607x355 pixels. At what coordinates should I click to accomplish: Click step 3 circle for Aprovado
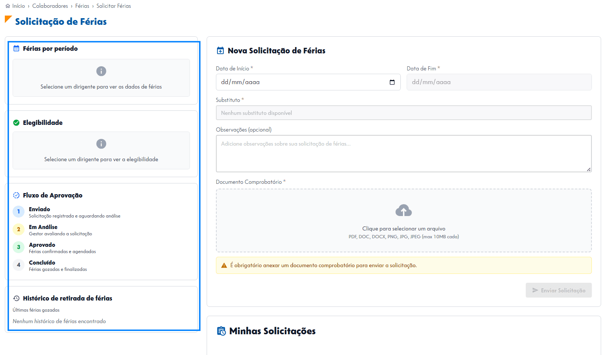click(19, 247)
